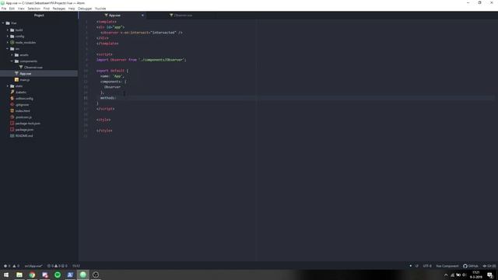Screen dimensions: 498x280
Task: Collapse the src folder
Action: 8,48
